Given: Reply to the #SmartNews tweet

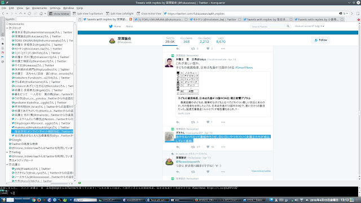Looking at the screenshot, I should [178, 122].
